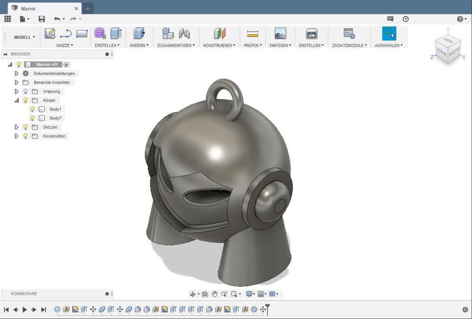This screenshot has width=472, height=319.
Task: Hide Body7 using its light bulb
Action: click(x=32, y=118)
